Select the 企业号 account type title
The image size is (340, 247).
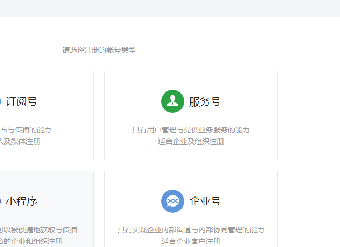pos(205,201)
